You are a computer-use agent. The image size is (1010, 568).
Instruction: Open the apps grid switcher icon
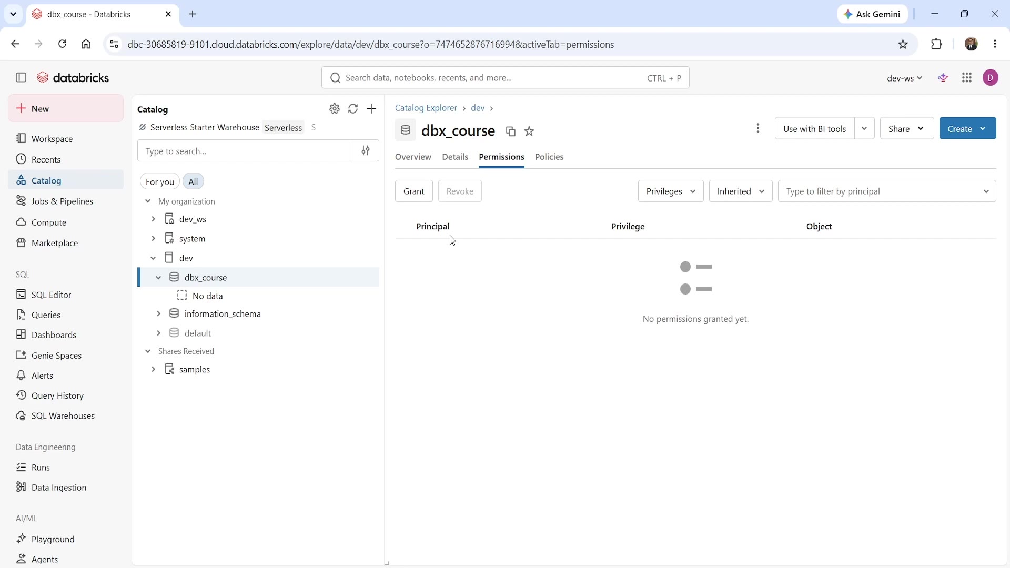(x=967, y=78)
